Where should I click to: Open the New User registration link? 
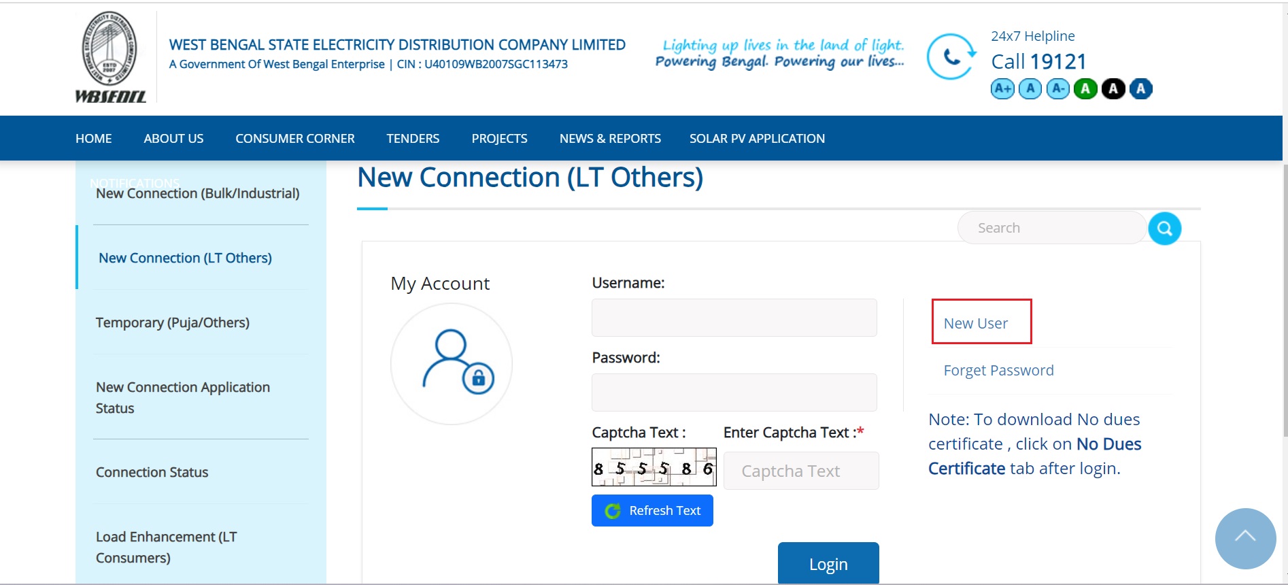[x=976, y=322]
